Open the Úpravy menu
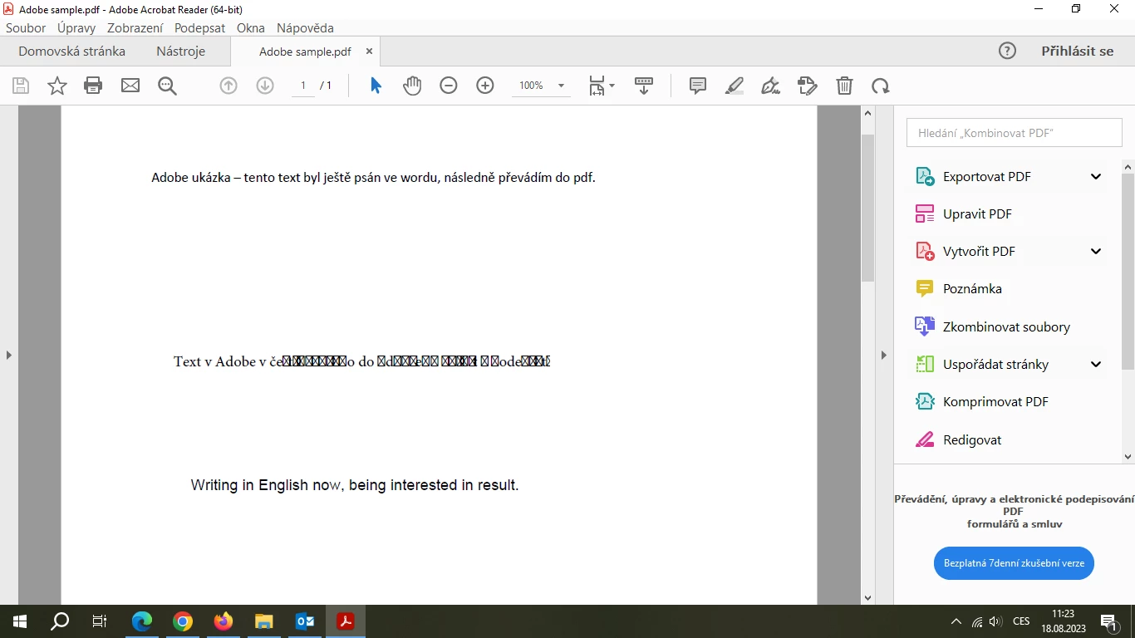 click(x=76, y=27)
